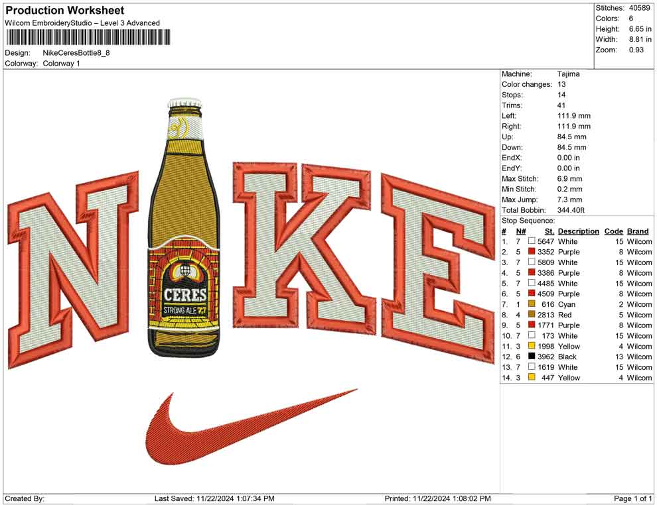Click the white swatch for stitch count 4485
The width and height of the screenshot is (657, 505).
(x=532, y=283)
